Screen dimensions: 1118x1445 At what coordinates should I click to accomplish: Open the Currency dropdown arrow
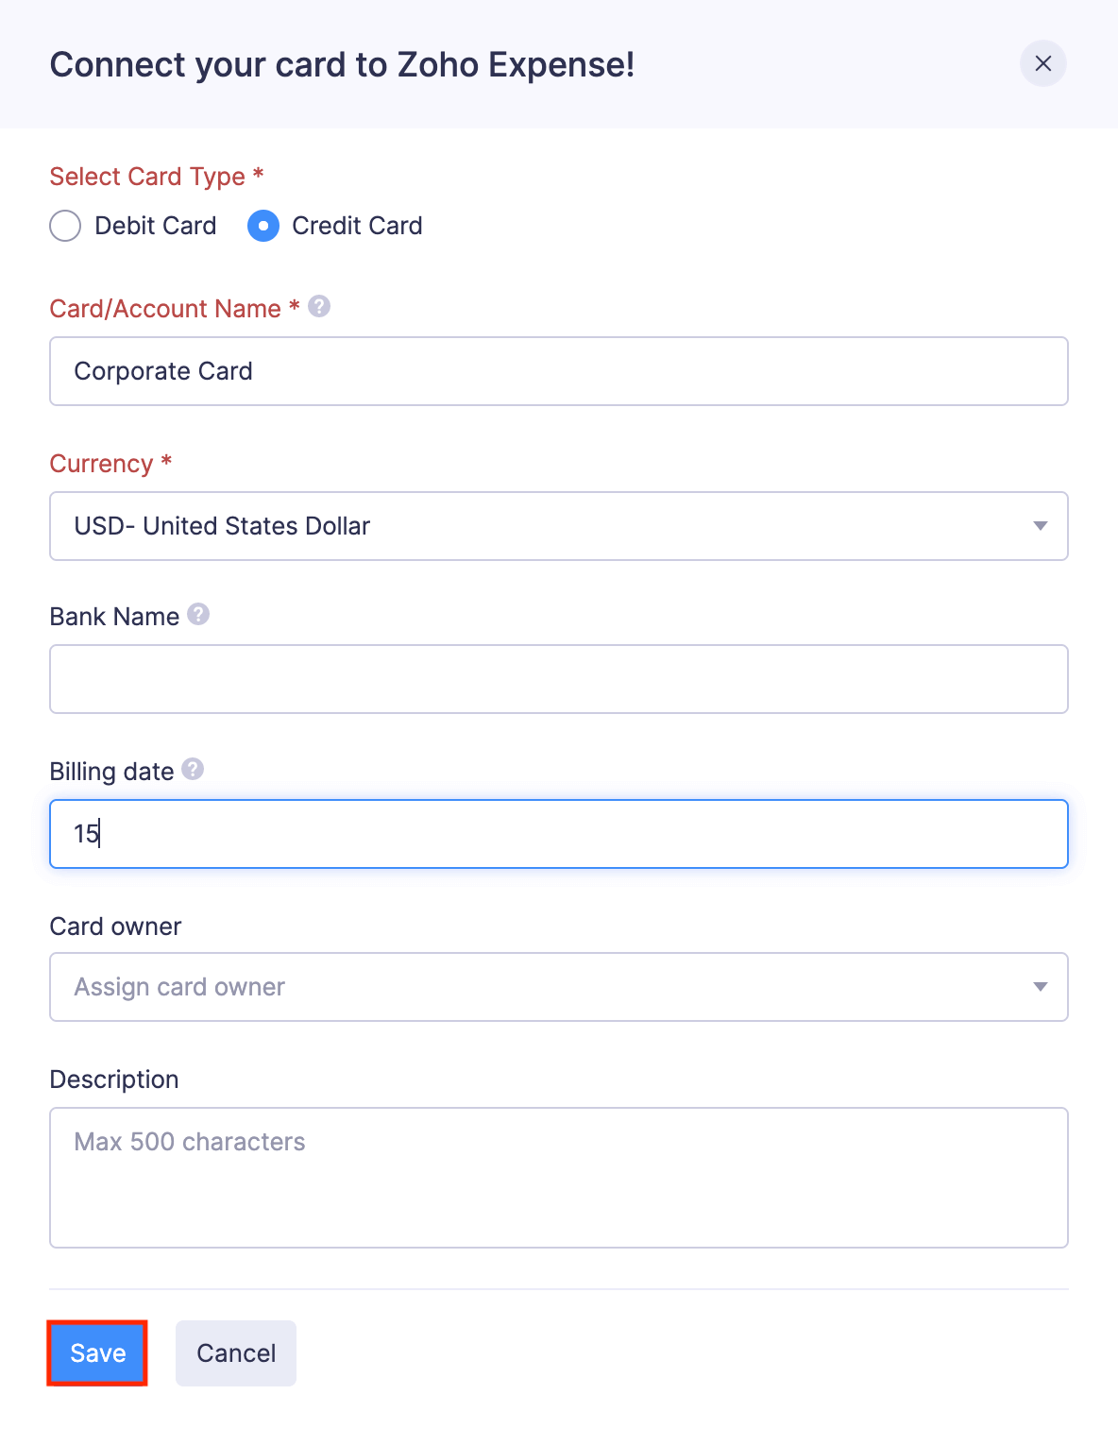(1041, 526)
